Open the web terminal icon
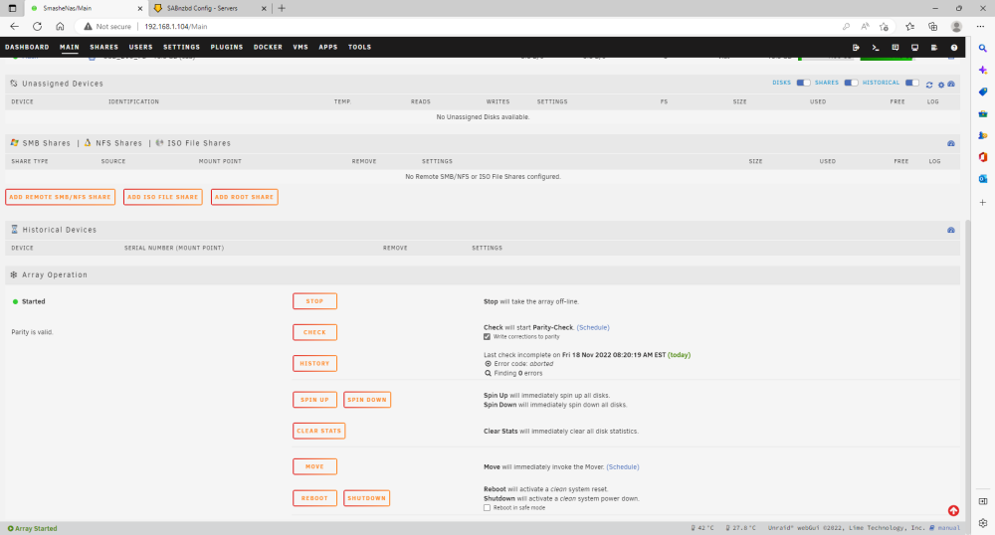Viewport: 995px width, 535px height. (x=876, y=48)
